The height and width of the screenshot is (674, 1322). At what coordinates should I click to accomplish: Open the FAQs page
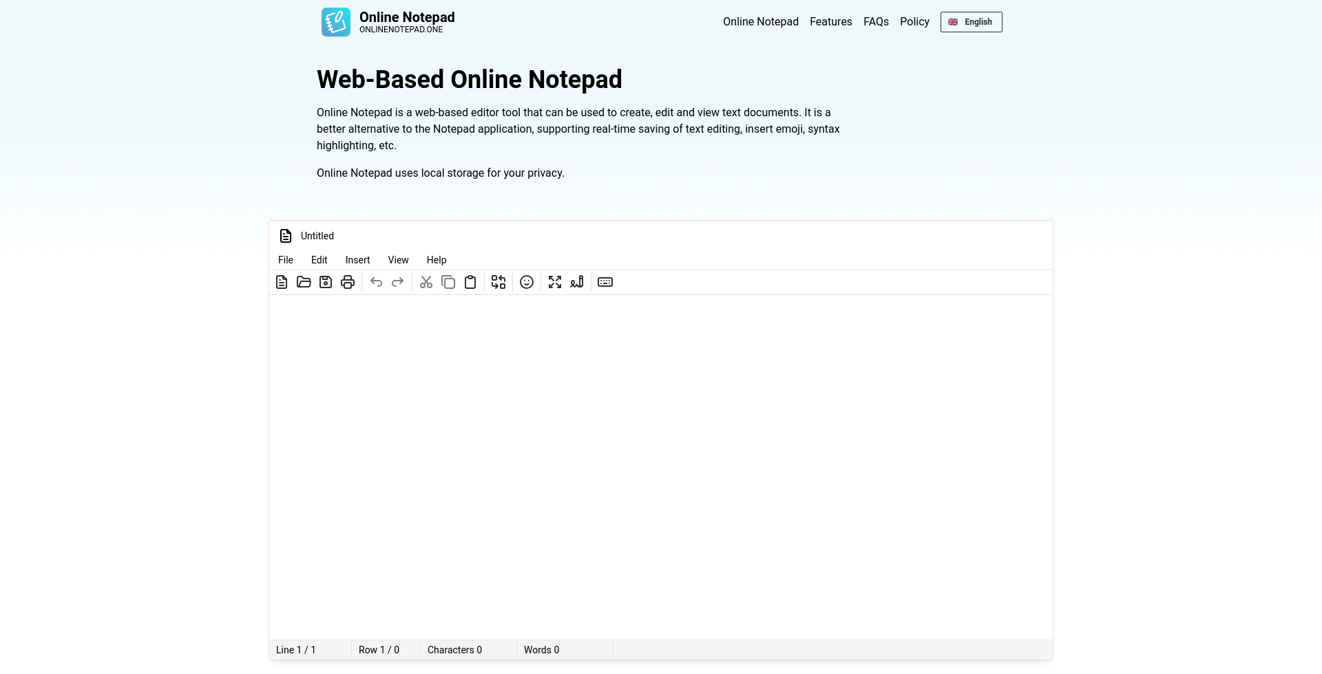pos(875,21)
